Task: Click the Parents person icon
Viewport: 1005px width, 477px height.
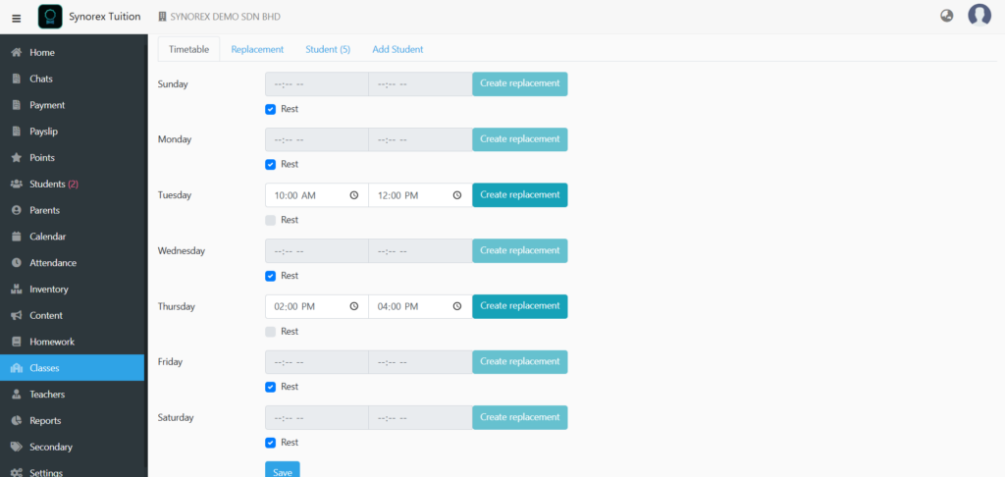Action: [x=18, y=210]
